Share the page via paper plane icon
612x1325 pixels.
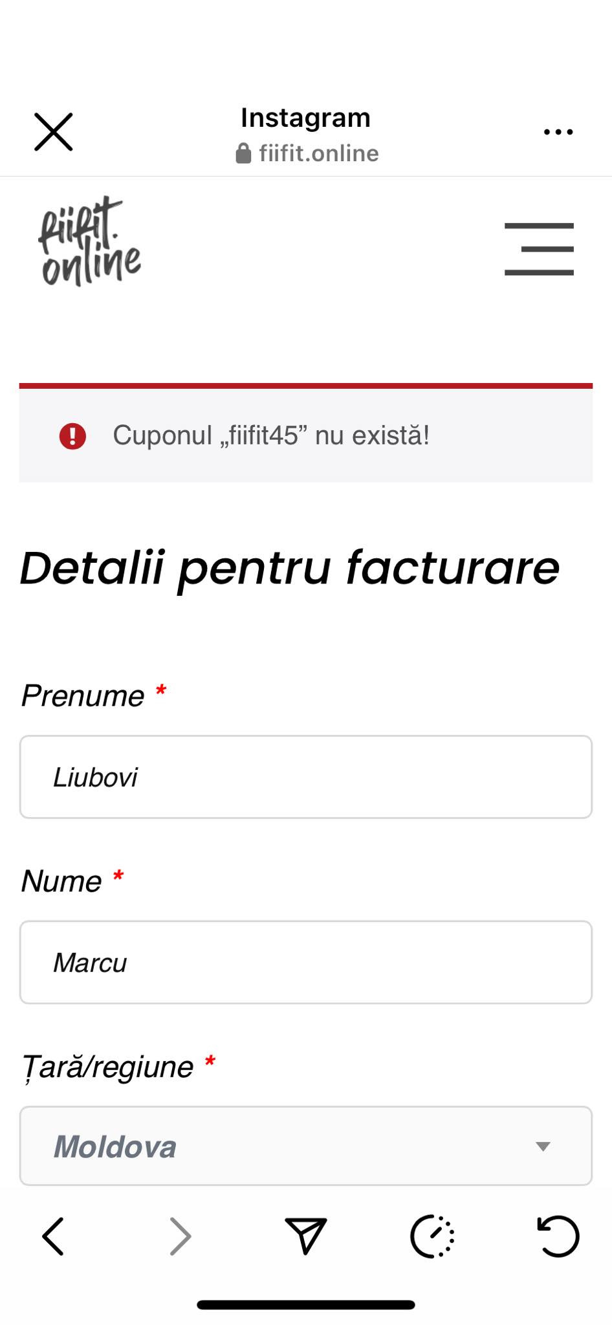coord(306,1236)
